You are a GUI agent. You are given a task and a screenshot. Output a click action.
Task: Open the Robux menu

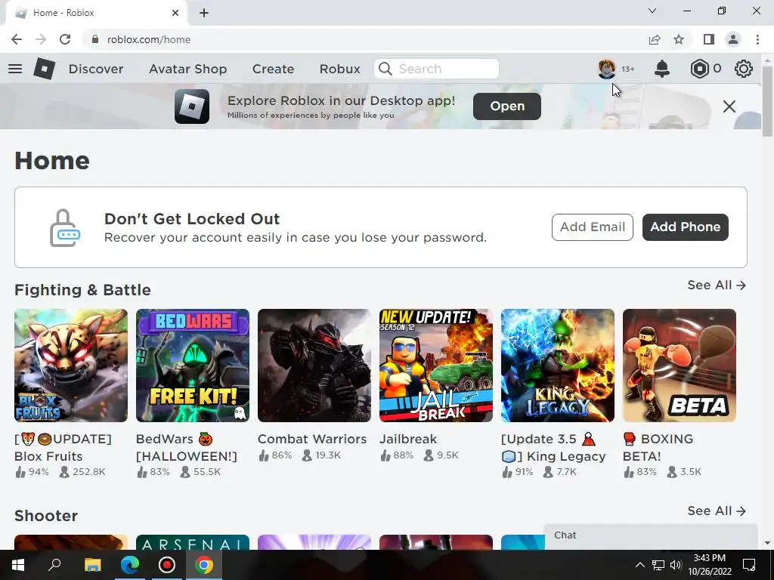click(339, 69)
